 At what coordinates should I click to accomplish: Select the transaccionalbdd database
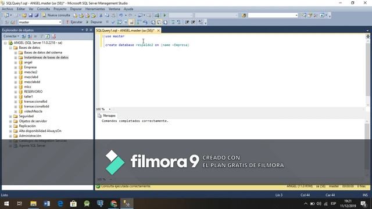(37, 106)
